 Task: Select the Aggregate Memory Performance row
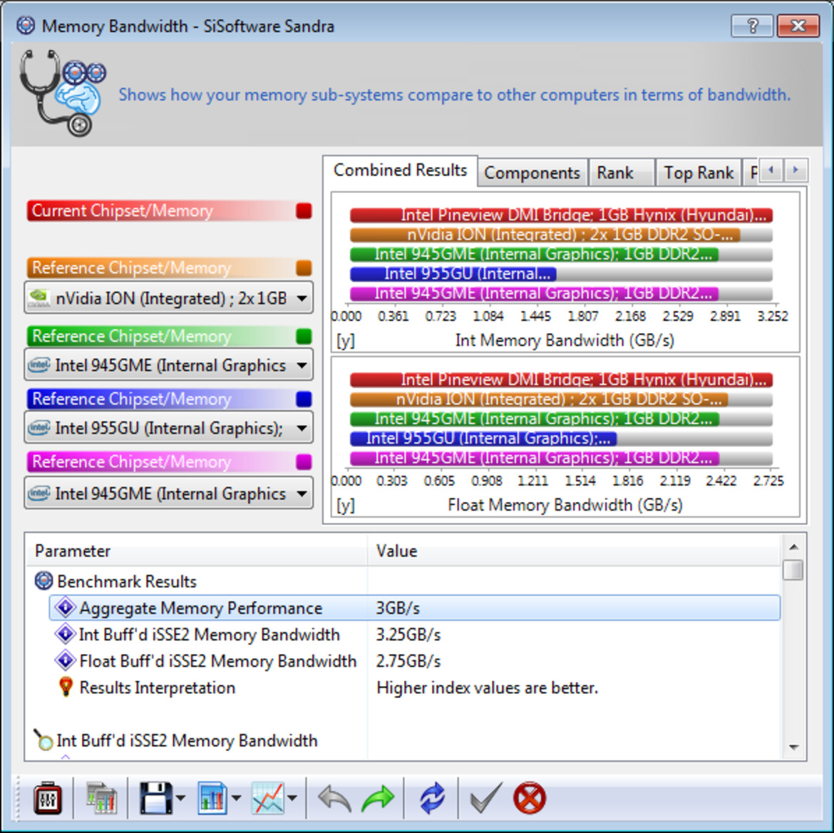pos(415,608)
